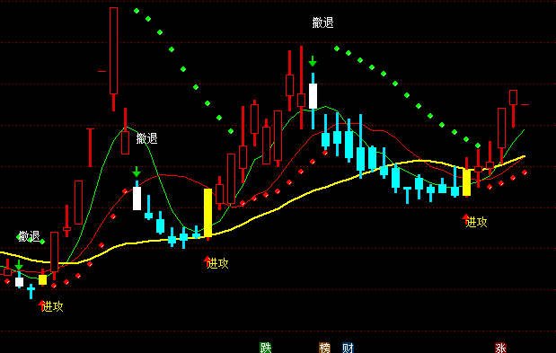Image resolution: width=556 pixels, height=353 pixels.
Task: Select the yellow candle above rightmost 进攻
Action: (x=467, y=182)
